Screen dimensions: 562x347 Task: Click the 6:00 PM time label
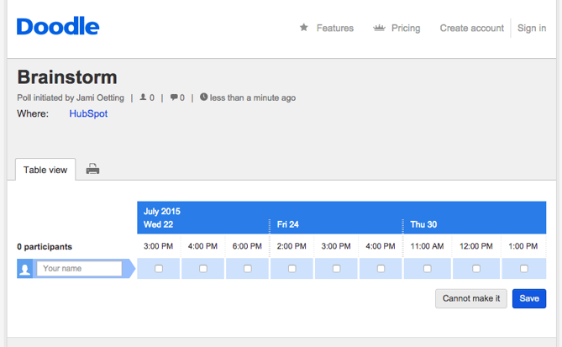(x=247, y=246)
